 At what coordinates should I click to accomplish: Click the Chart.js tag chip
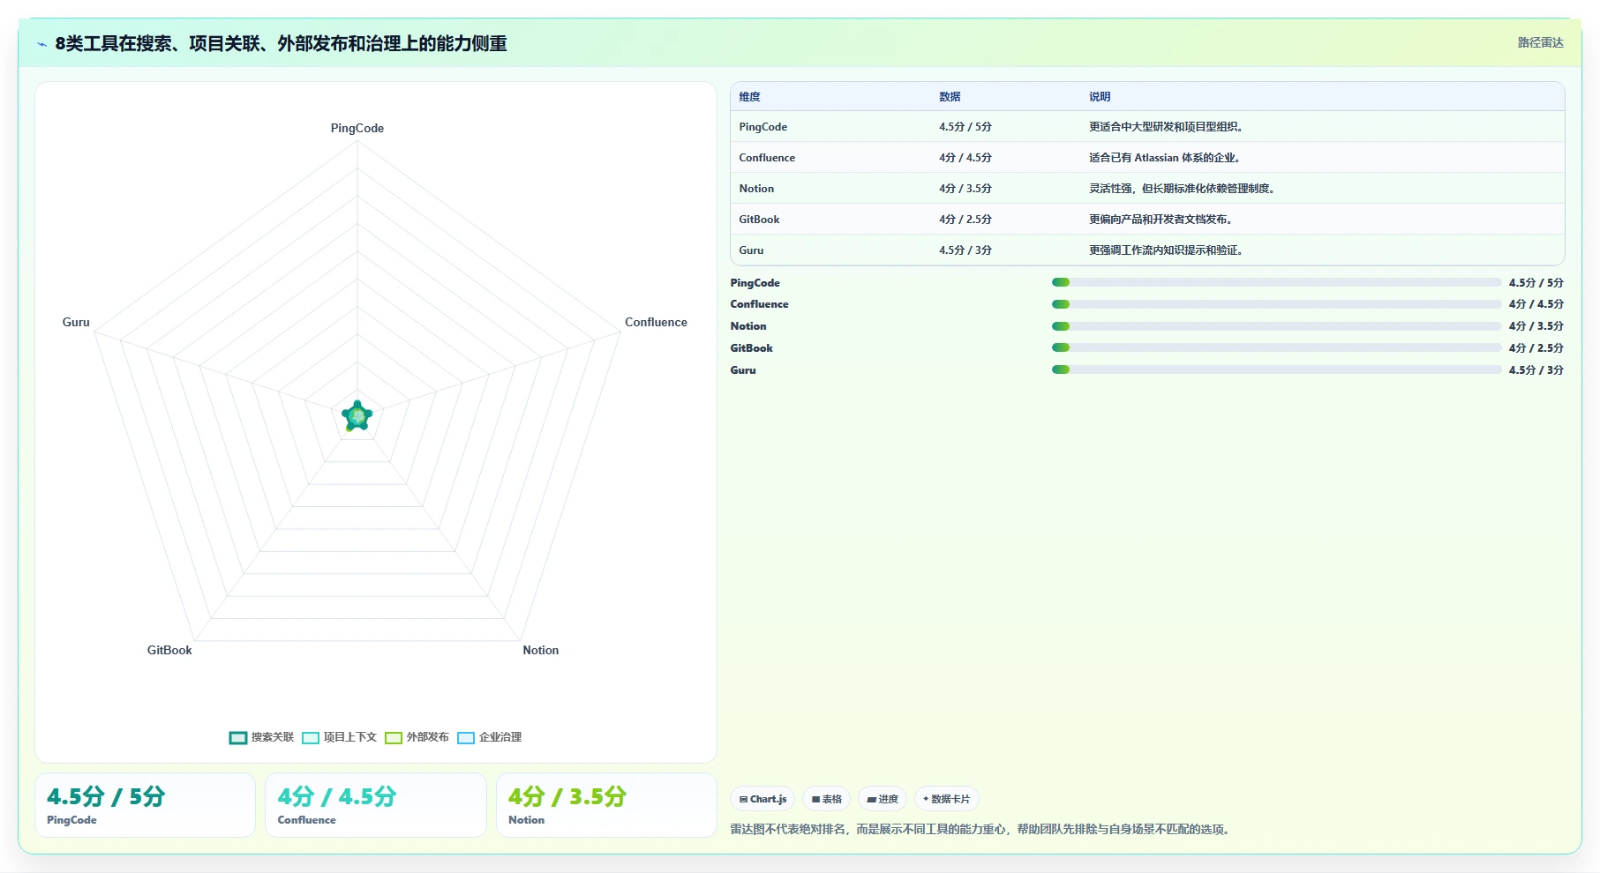click(762, 799)
